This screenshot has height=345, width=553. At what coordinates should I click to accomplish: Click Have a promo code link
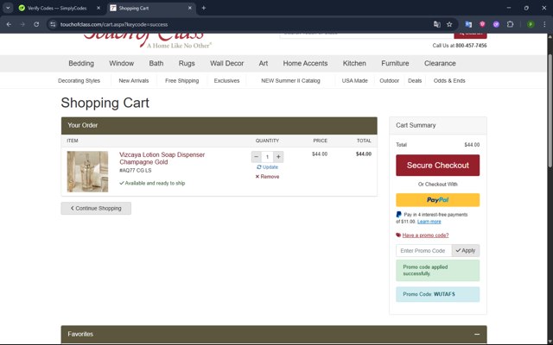(x=425, y=235)
